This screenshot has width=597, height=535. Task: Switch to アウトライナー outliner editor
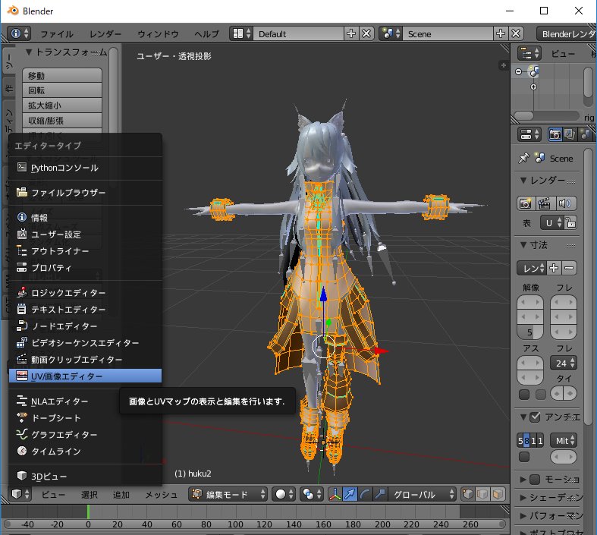coord(85,251)
